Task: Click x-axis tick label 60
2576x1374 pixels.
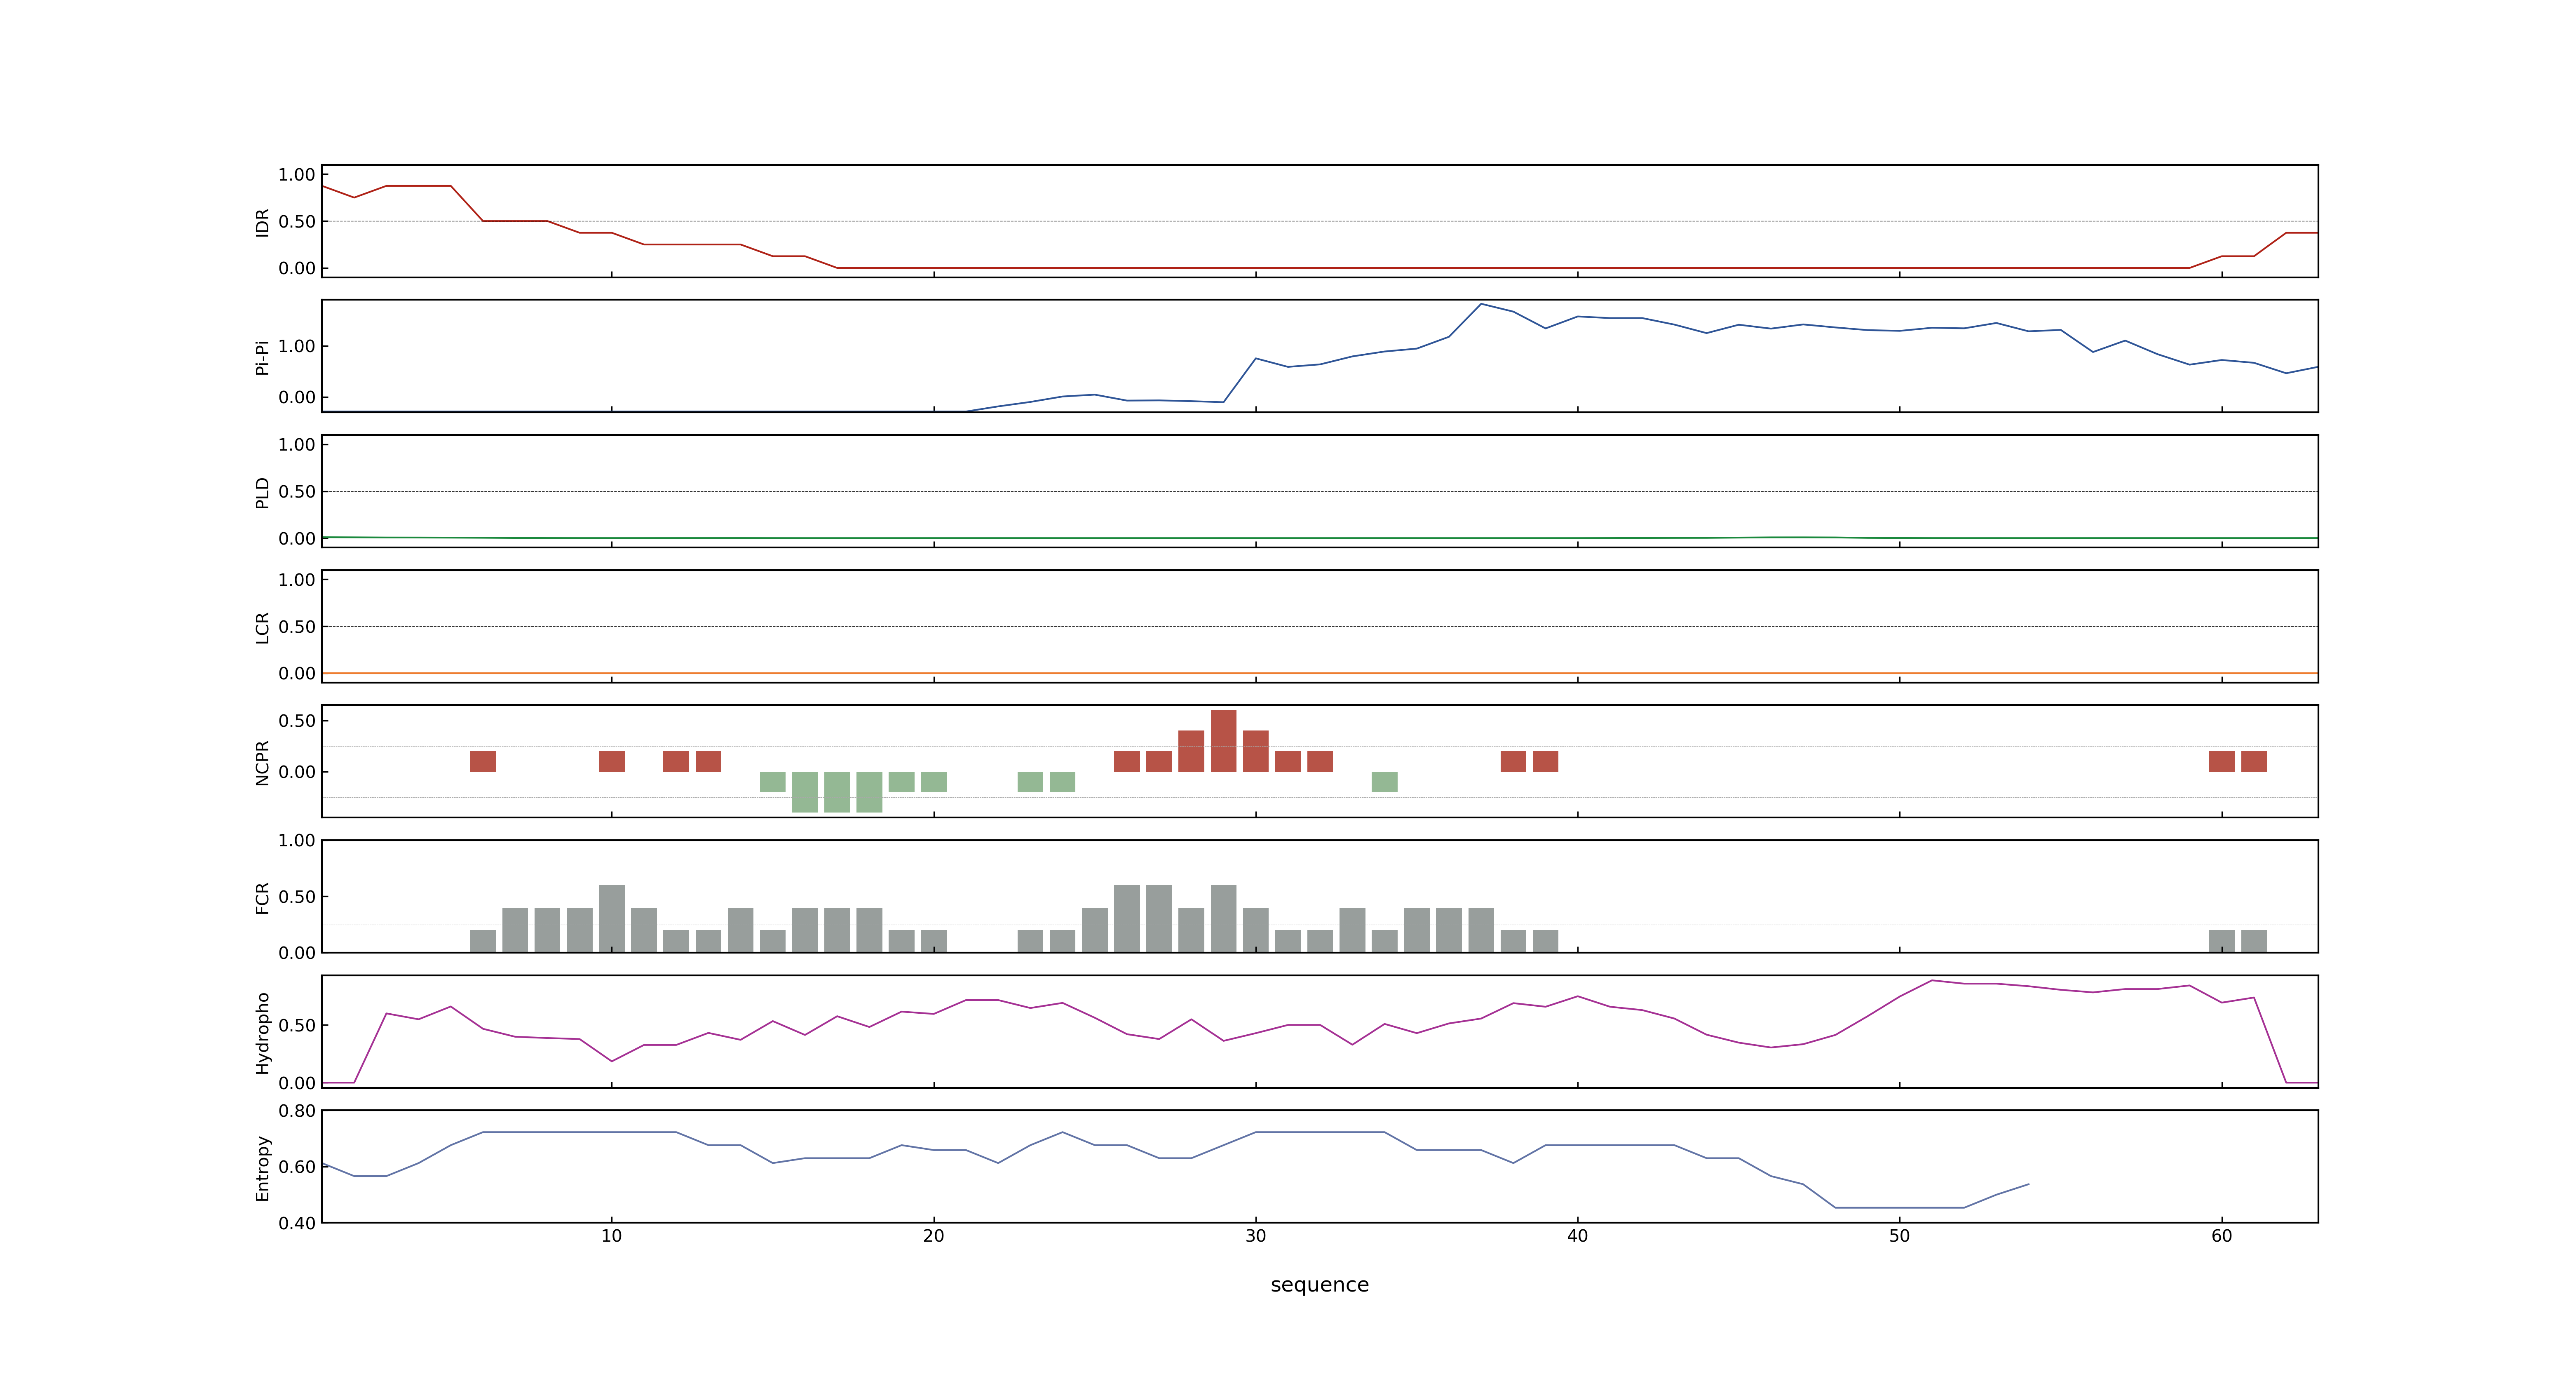Action: [2221, 1236]
